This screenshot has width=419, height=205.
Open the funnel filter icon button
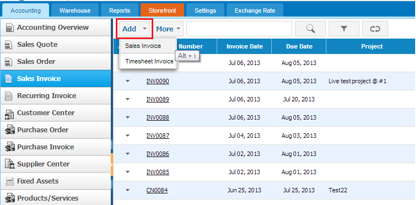[x=344, y=29]
